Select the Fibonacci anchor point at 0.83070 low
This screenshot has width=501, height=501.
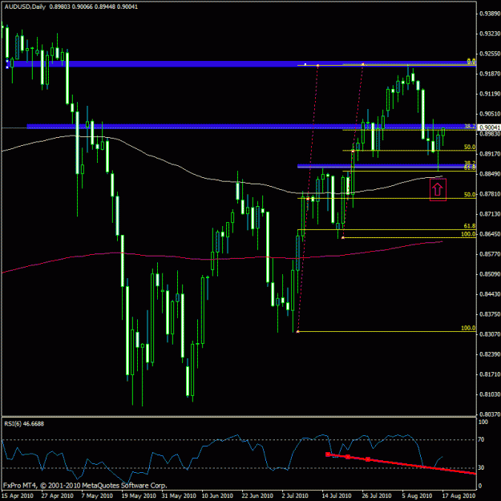[297, 332]
